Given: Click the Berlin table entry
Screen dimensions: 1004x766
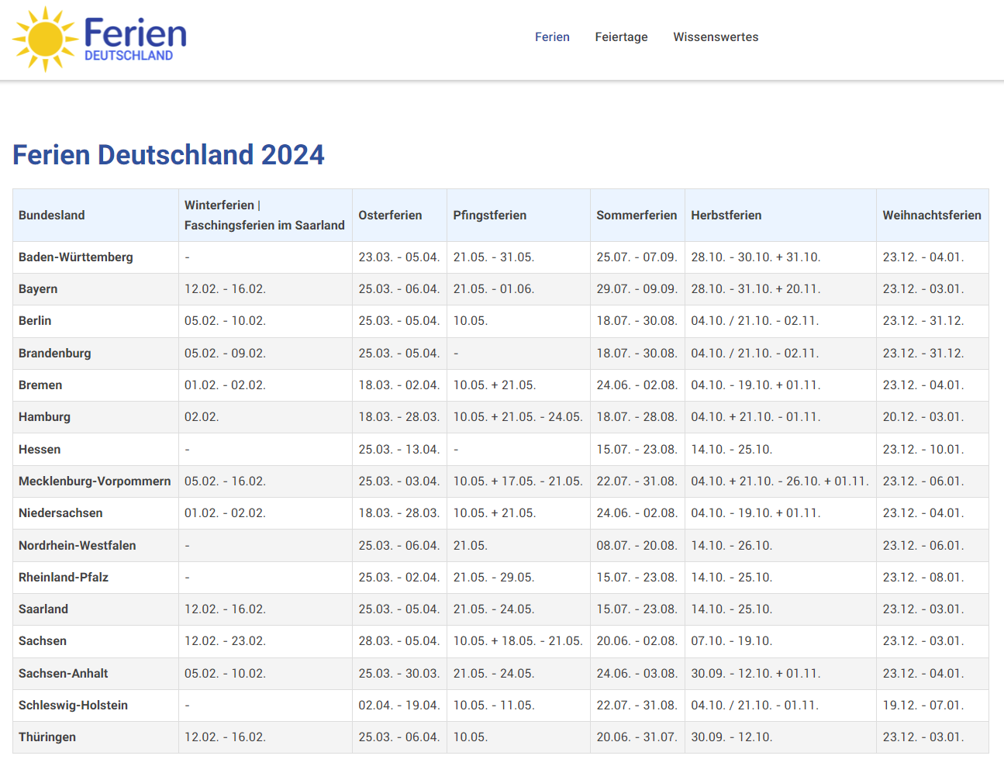Looking at the screenshot, I should 33,321.
